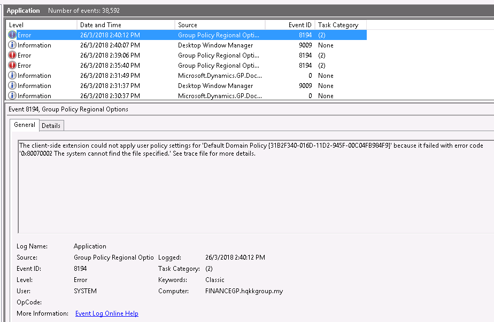The image size is (494, 322).
Task: Click the red error icon of the 2:35:40 PM event
Action: coord(12,66)
